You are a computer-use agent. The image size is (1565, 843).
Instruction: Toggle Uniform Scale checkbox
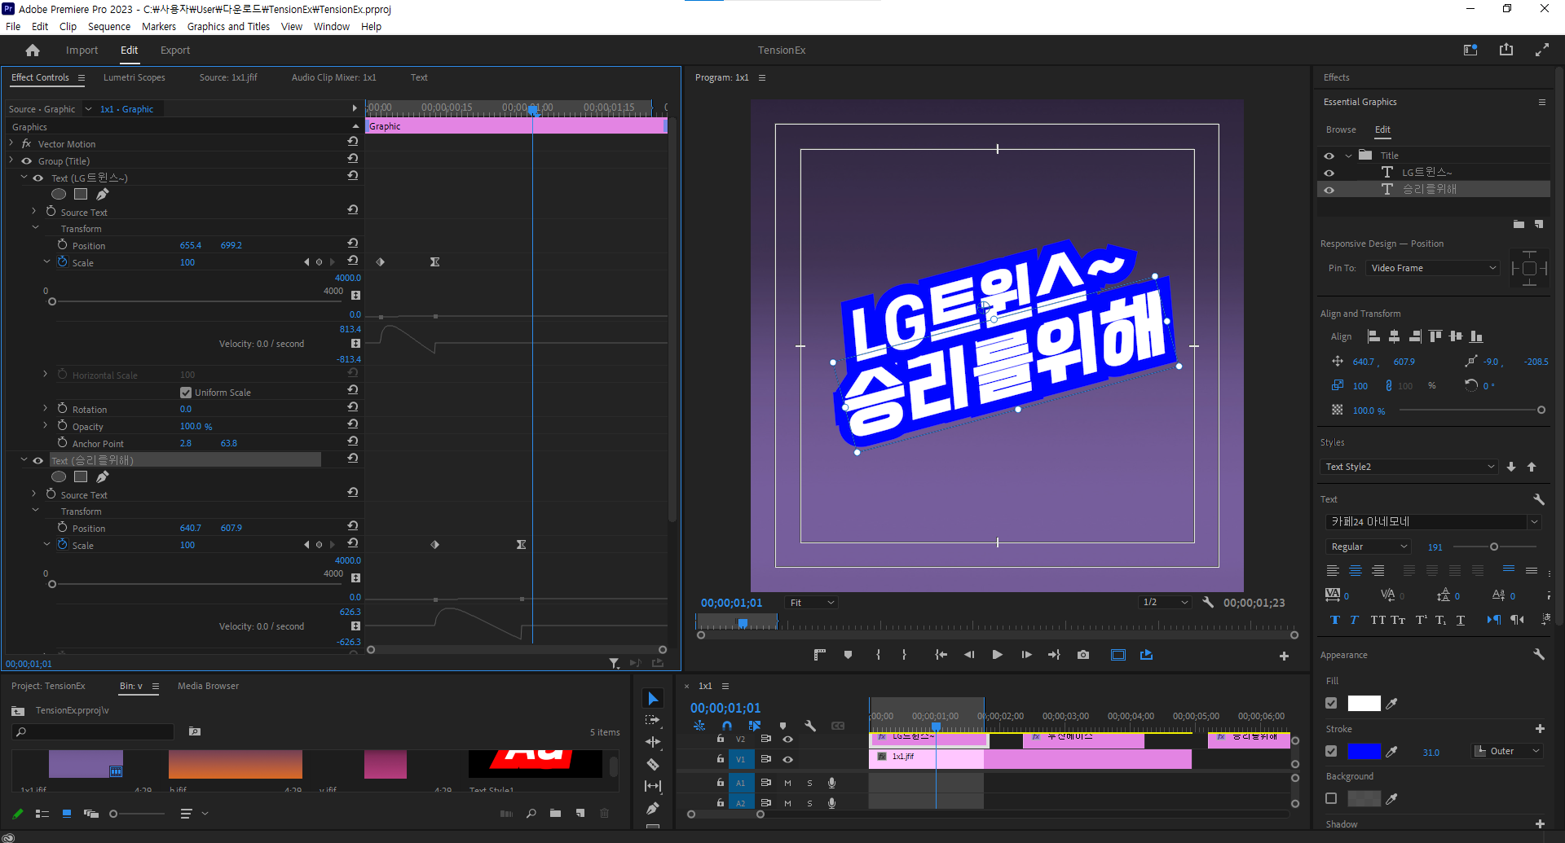pos(186,393)
